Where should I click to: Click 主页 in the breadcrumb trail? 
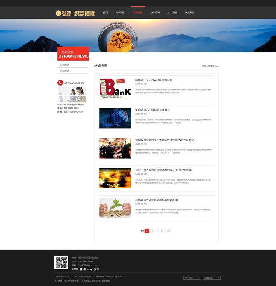point(204,66)
